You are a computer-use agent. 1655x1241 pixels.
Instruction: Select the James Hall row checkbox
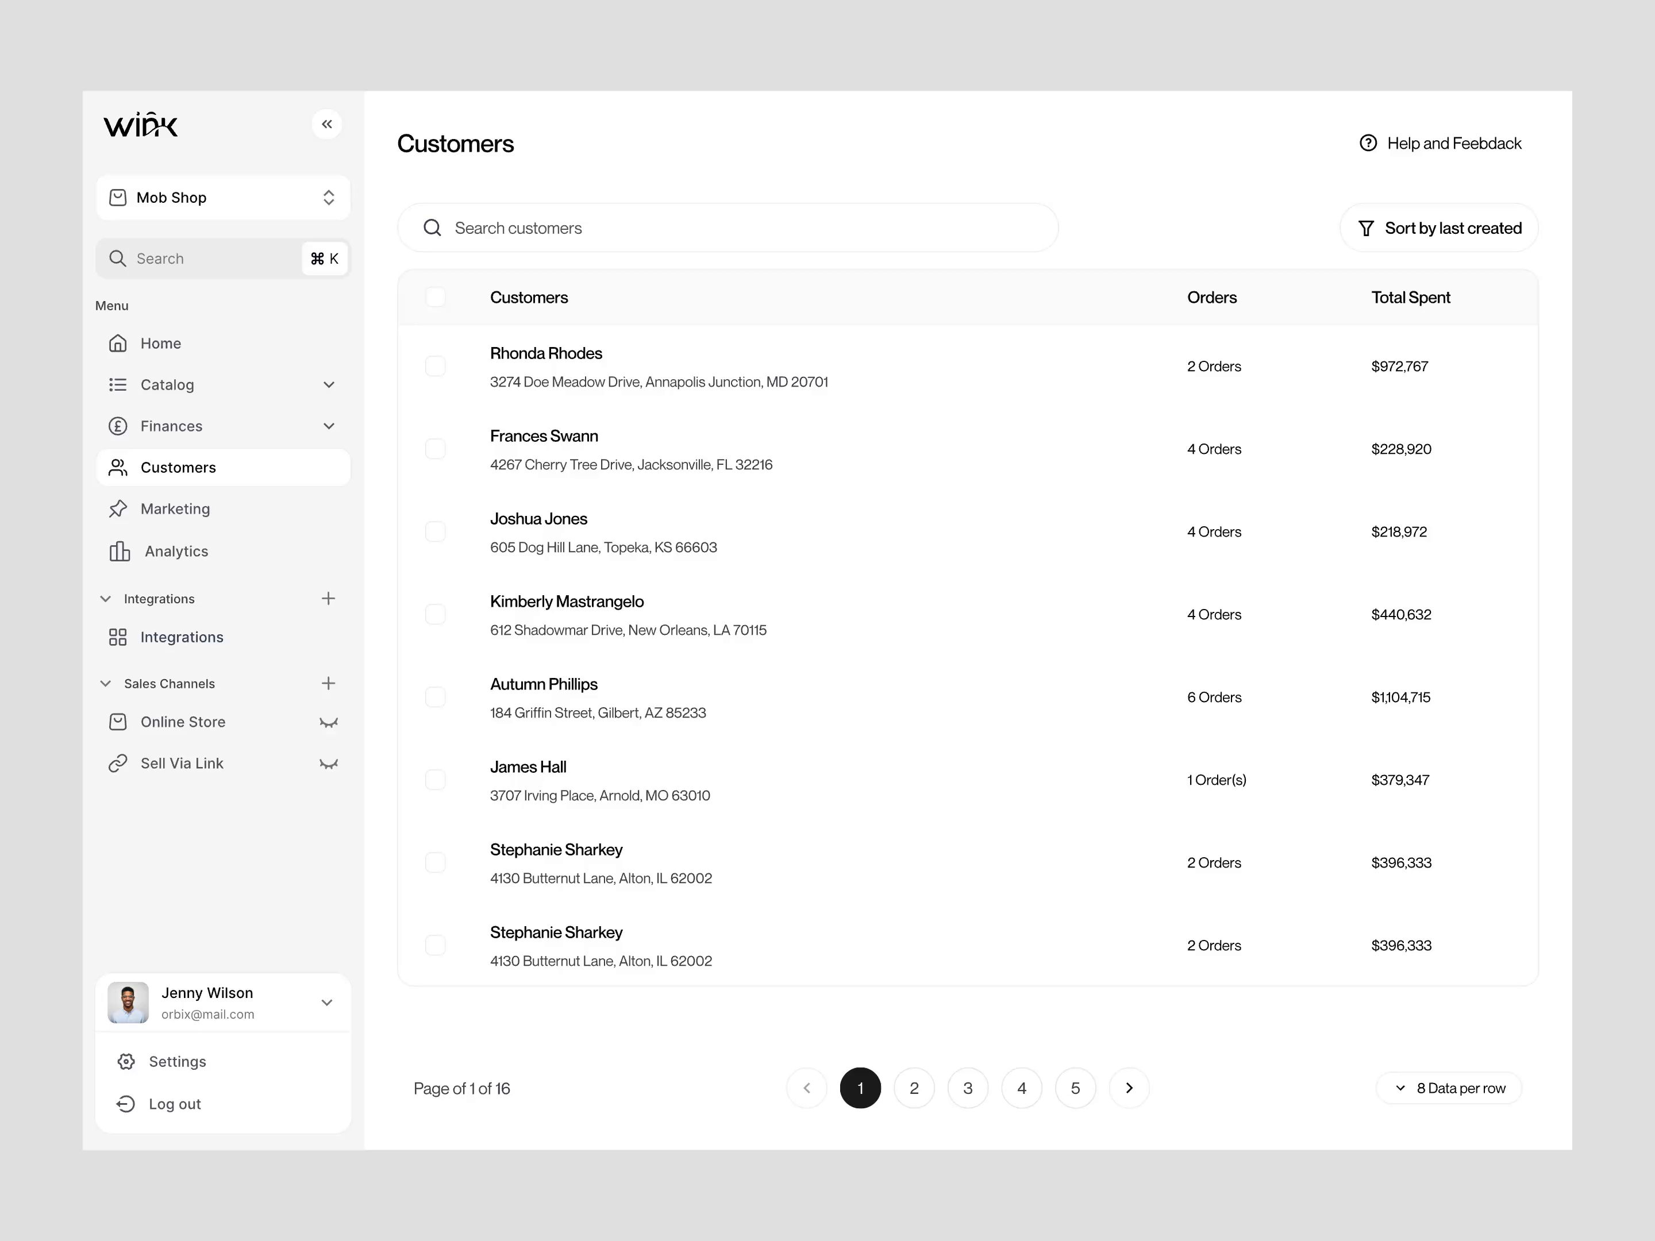436,780
